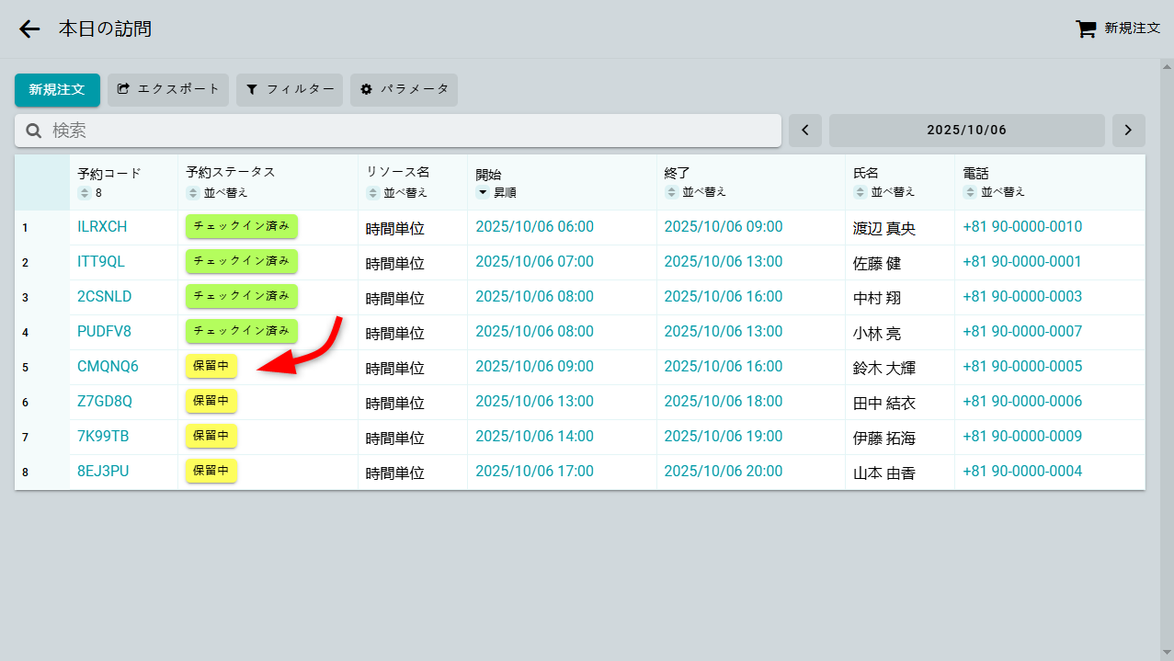The image size is (1174, 661).
Task: Click チェックイン済み badge for ILRXCH
Action: (x=242, y=226)
